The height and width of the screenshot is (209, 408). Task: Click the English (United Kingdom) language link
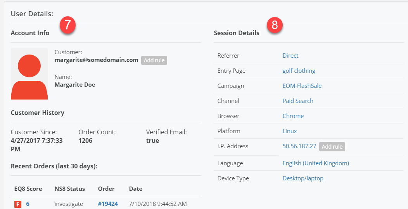click(316, 163)
